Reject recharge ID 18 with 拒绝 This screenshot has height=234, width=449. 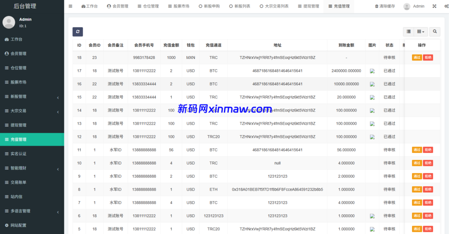click(428, 58)
